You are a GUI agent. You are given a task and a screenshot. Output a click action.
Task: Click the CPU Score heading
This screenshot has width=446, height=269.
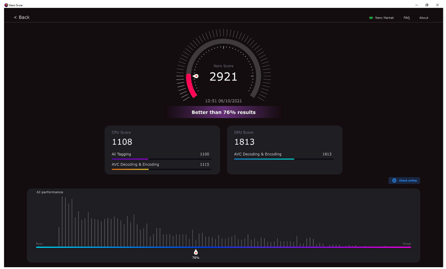coord(121,132)
